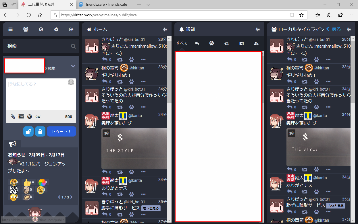Boost the 義理を頂いたゾ post in Home
The image size is (358, 224).
(x=120, y=172)
